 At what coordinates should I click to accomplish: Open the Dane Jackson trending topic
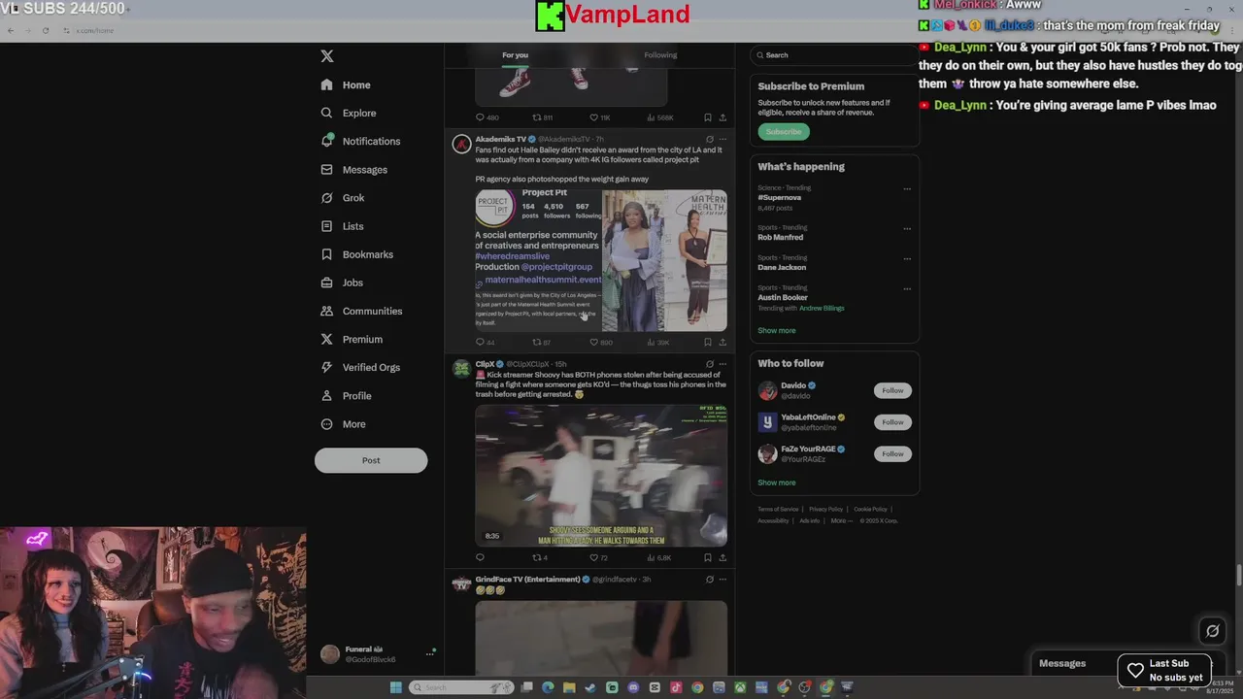782,267
